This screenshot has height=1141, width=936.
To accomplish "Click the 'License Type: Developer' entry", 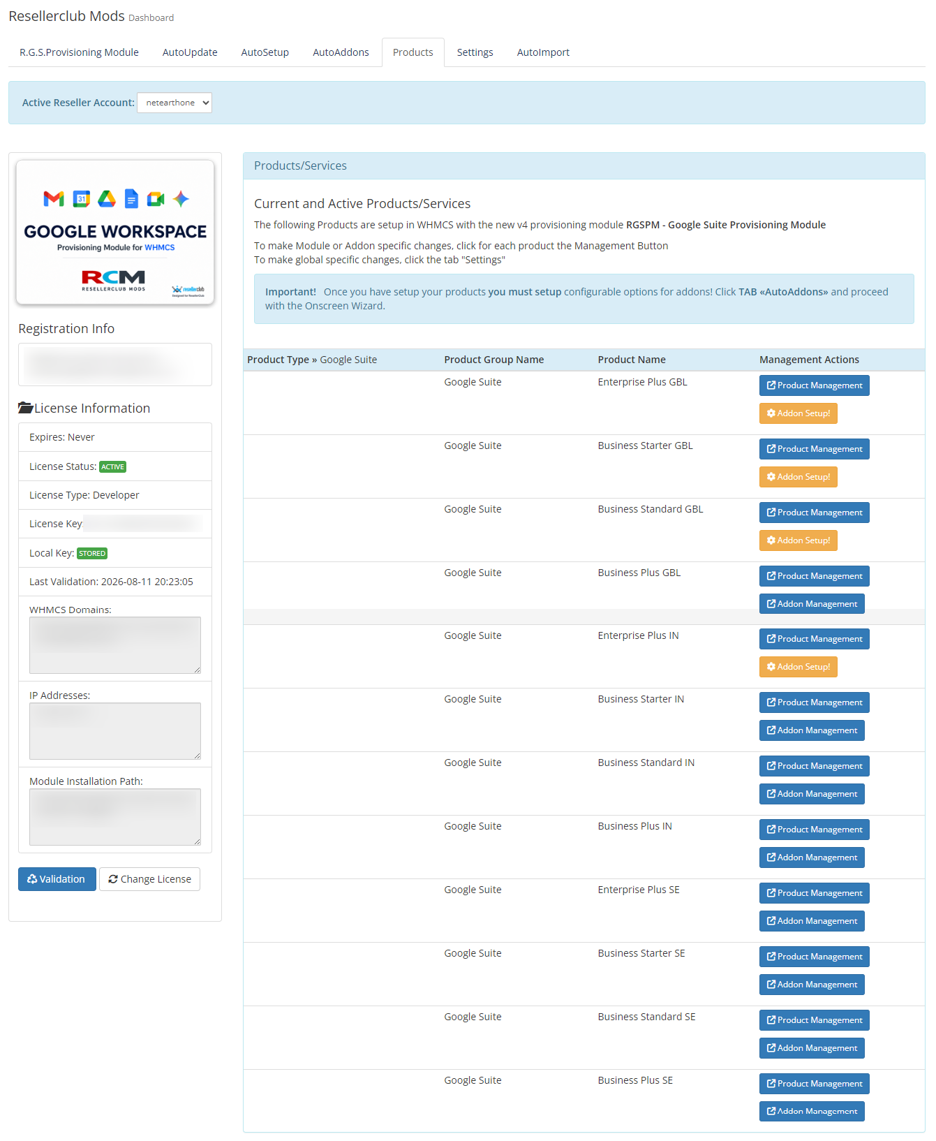I will click(115, 495).
